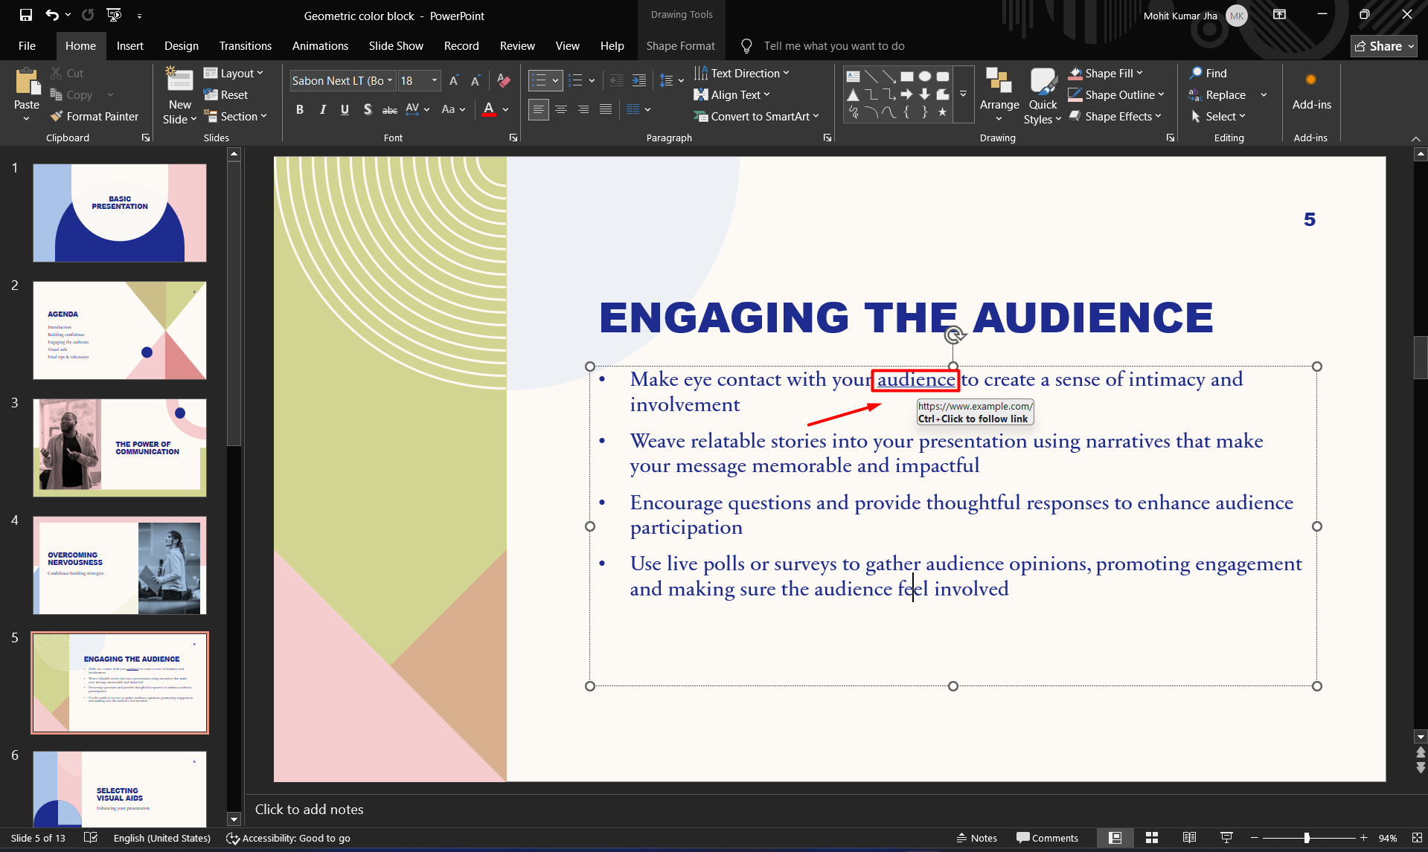Follow the audience hyperlink on slide
Image resolution: width=1428 pixels, height=852 pixels.
click(916, 380)
